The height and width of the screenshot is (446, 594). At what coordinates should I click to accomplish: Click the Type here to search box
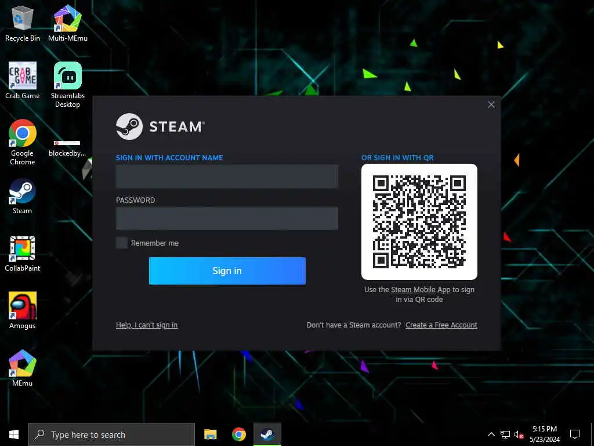[x=111, y=434]
